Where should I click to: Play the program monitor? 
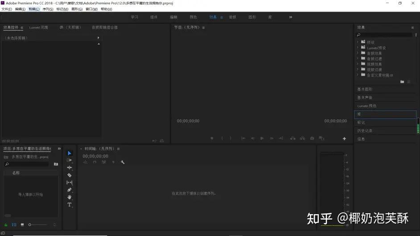pos(262,138)
